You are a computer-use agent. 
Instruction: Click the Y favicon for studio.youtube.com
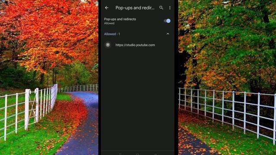[x=108, y=45]
